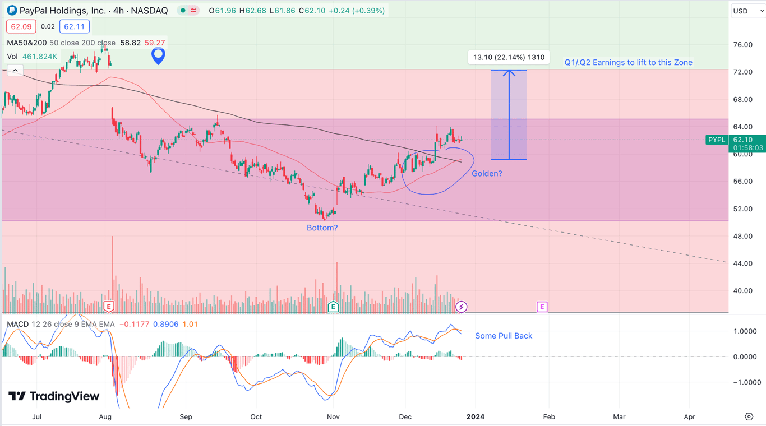
Task: Click the Nov label on time axis
Action: tap(333, 416)
